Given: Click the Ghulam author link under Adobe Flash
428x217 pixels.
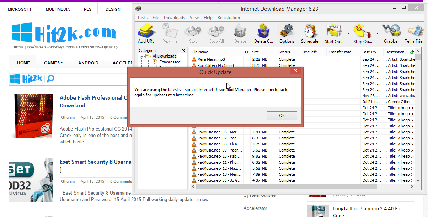Looking at the screenshot, I should (x=68, y=117).
